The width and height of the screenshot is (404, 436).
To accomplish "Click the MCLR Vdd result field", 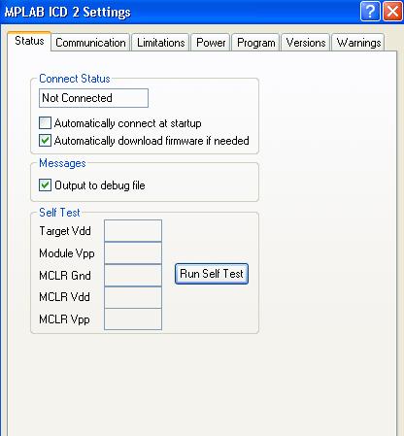I will click(133, 297).
